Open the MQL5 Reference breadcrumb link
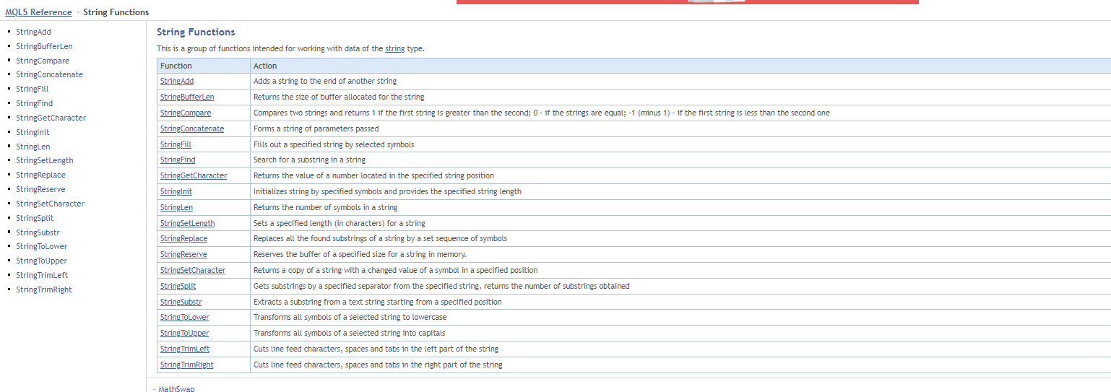The height and width of the screenshot is (392, 1111). coord(38,12)
